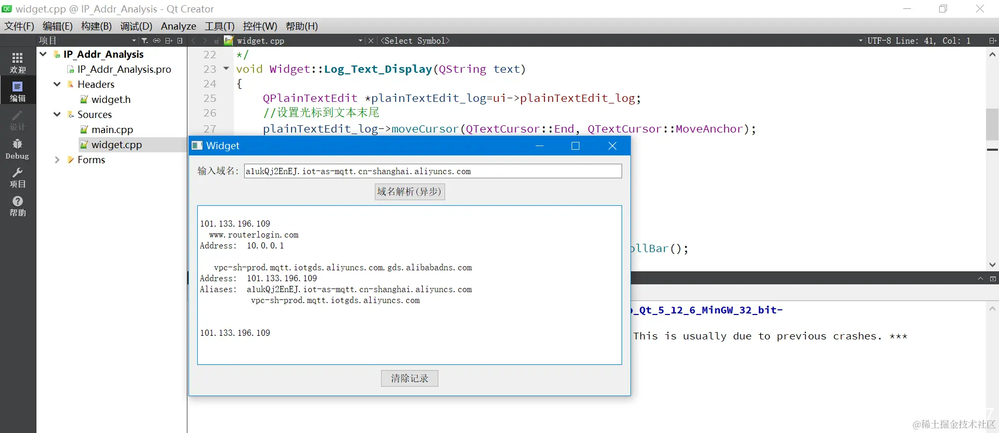Click the filter tree icon in project panel
Viewport: 999px width, 433px height.
pos(145,41)
